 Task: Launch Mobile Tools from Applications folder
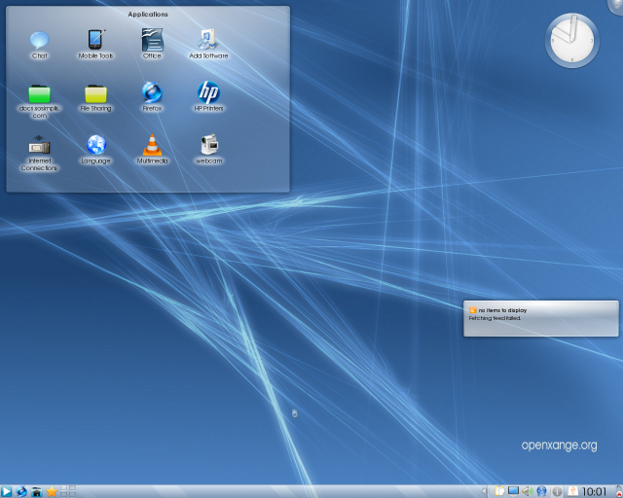[95, 41]
